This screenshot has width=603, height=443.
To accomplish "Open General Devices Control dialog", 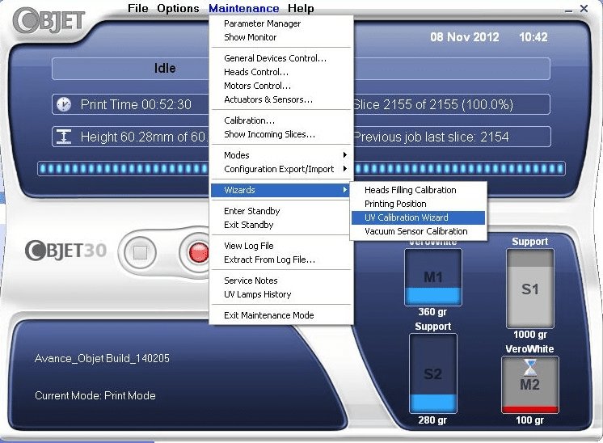I will point(281,58).
